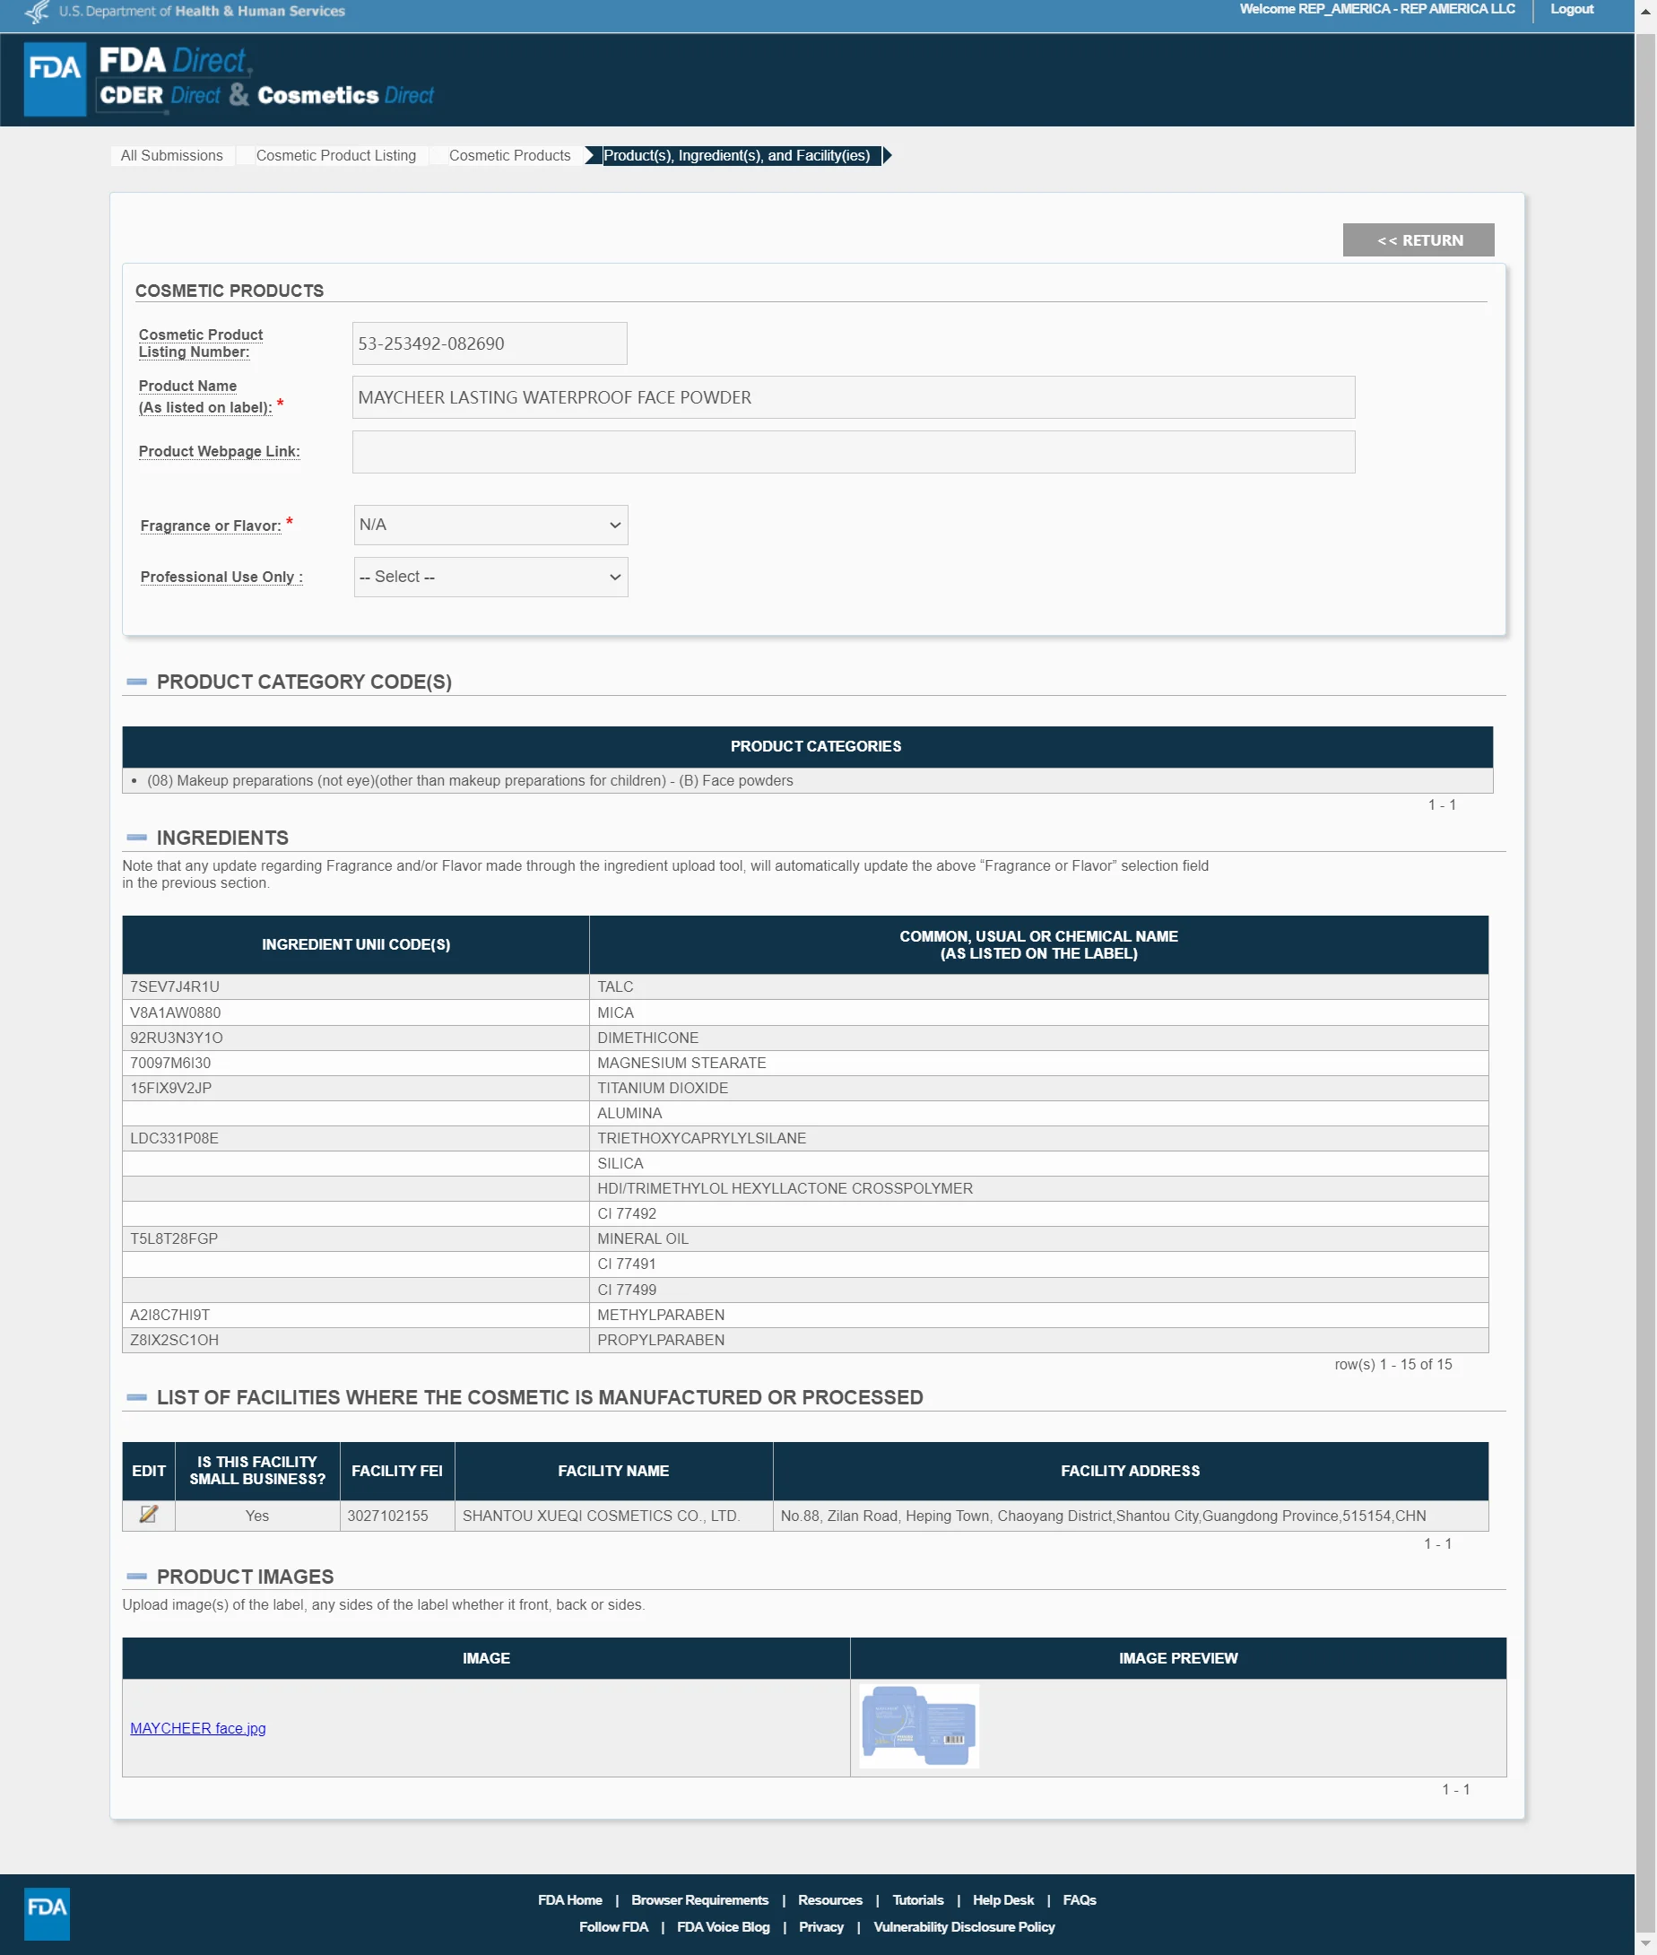Click the CDER Direct & Cosmetics Direct logo
Viewport: 1657px width, 1955px height.
coord(267,96)
